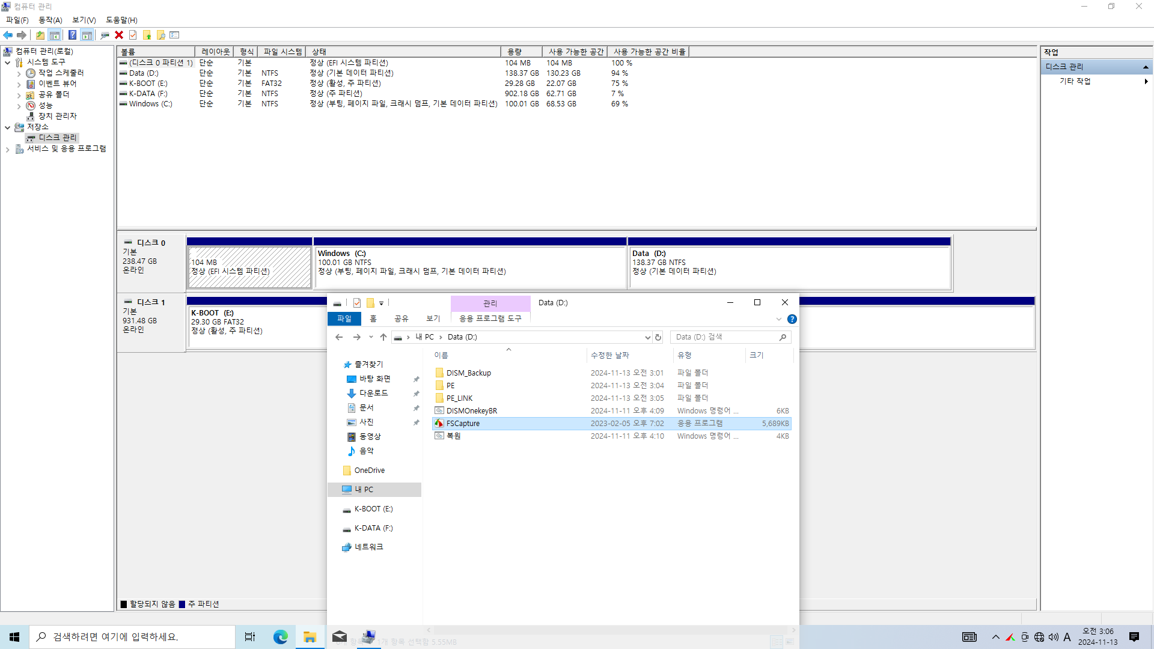
Task: Select the FSCapture application file
Action: 611,424
